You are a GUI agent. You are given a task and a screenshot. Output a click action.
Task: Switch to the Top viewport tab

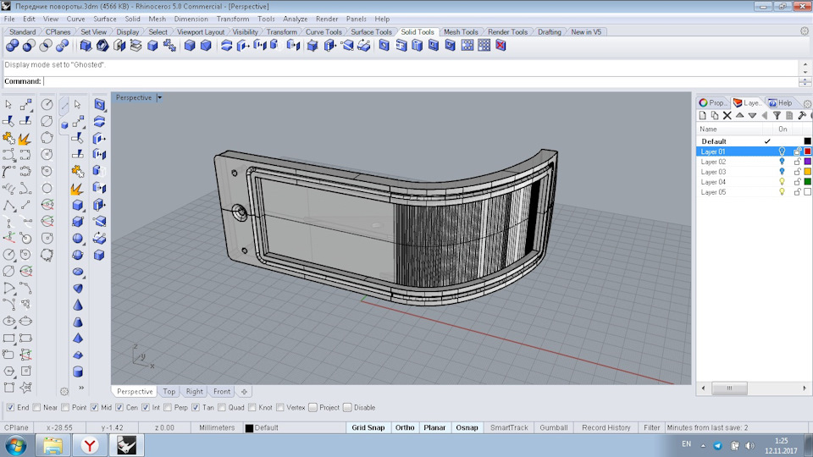(x=169, y=392)
